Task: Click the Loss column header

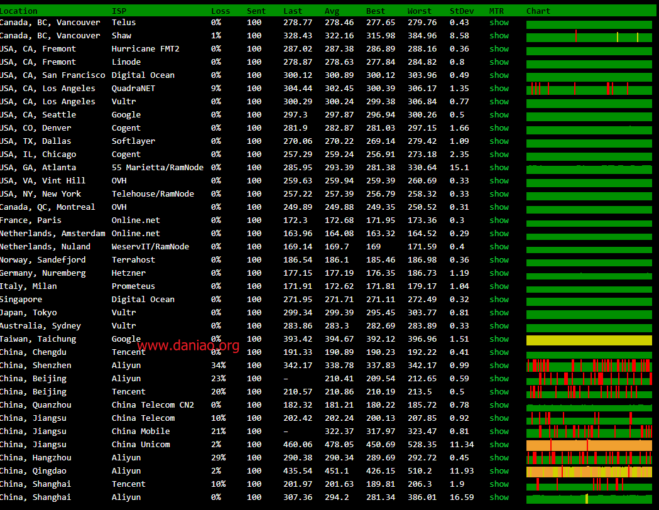Action: [x=221, y=11]
